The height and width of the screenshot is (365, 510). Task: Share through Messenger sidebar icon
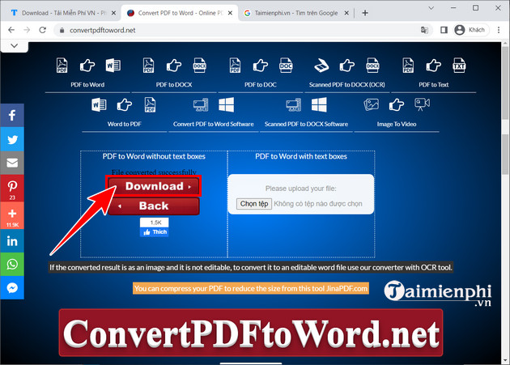[x=12, y=287]
